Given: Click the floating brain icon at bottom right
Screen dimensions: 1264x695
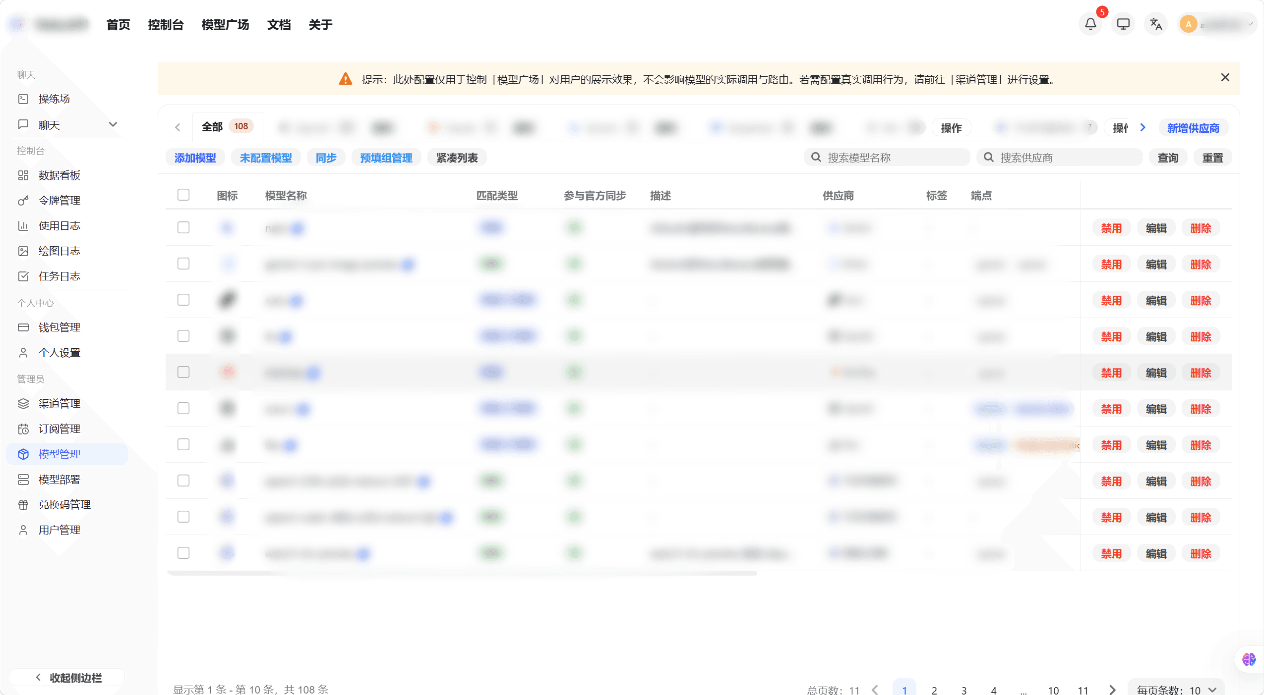Looking at the screenshot, I should coord(1249,659).
